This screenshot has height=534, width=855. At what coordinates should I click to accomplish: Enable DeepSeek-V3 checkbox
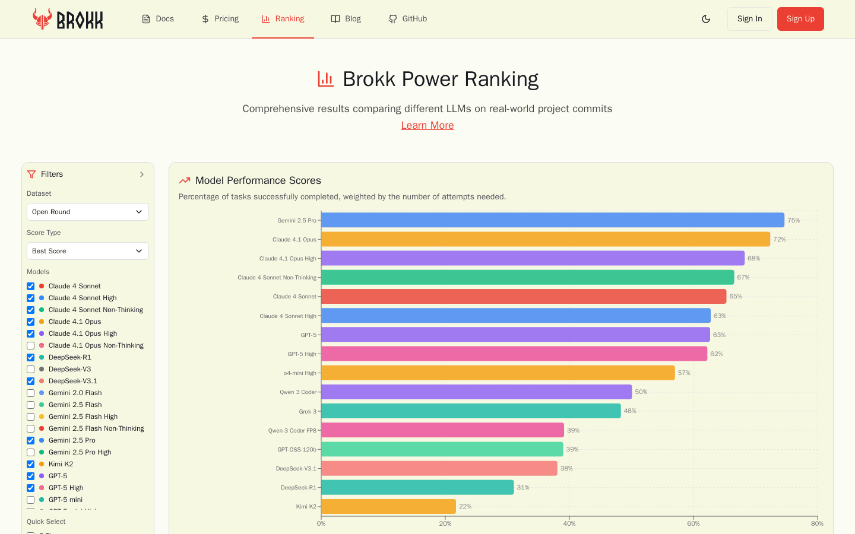(30, 369)
